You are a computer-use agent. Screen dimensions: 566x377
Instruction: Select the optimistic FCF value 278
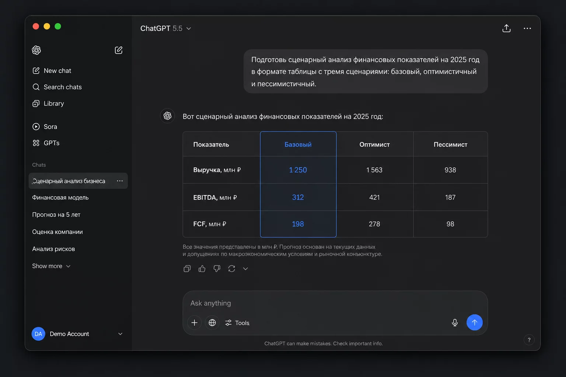(x=374, y=224)
